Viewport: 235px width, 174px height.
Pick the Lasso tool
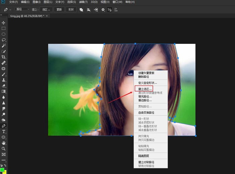[4, 40]
